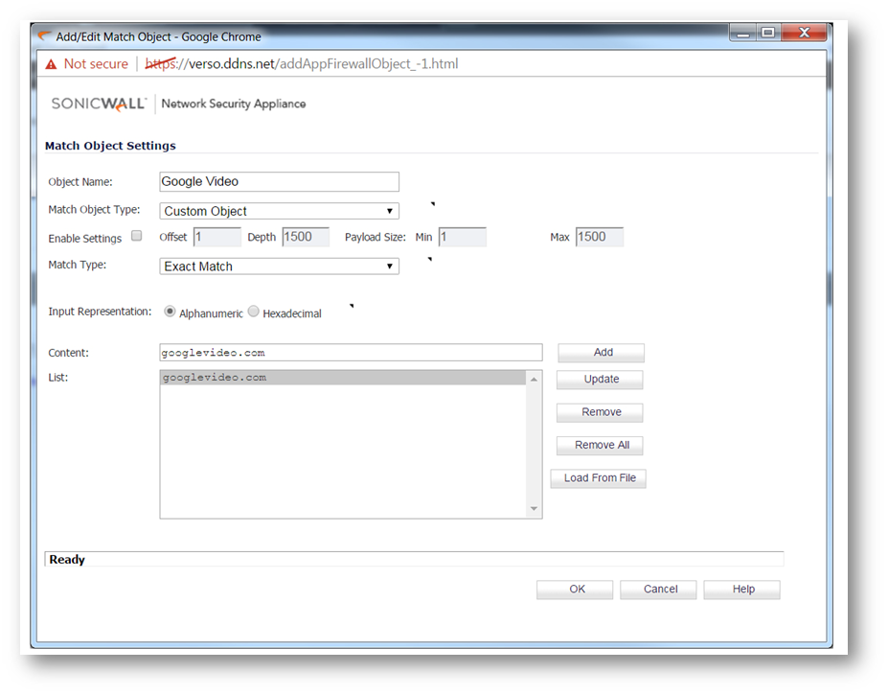888x695 pixels.
Task: Click the Object Name text field
Action: click(x=279, y=182)
